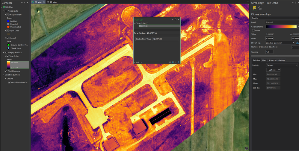This screenshot has width=299, height=151.
Task: Open the stretch histogram icon
Action: pyautogui.click(x=297, y=43)
